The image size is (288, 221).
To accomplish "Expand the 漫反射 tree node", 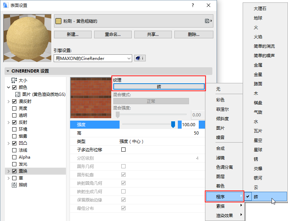I will [x=8, y=101].
